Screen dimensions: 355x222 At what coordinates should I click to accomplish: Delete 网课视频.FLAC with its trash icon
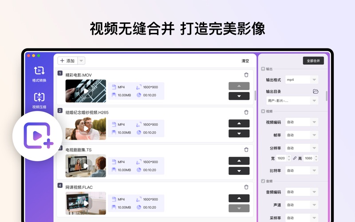pos(246,187)
